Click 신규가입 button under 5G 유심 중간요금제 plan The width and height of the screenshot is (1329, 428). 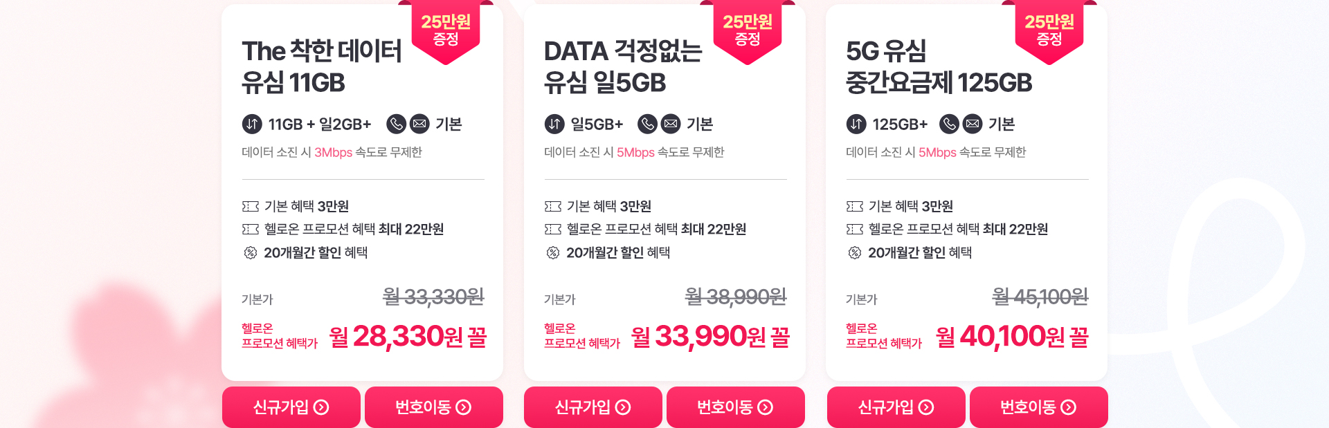coord(896,407)
